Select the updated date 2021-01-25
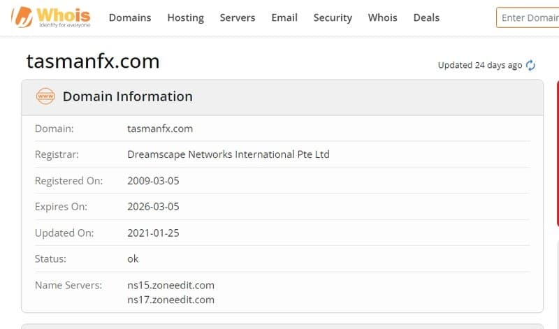The image size is (559, 329). (153, 233)
